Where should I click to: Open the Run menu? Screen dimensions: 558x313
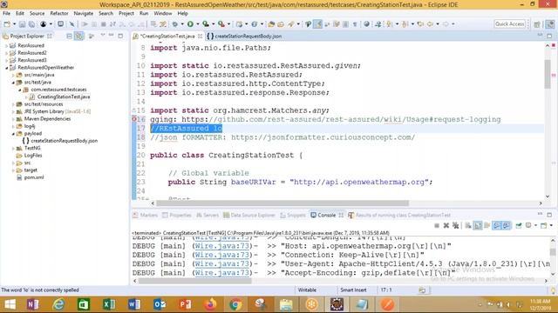(144, 13)
